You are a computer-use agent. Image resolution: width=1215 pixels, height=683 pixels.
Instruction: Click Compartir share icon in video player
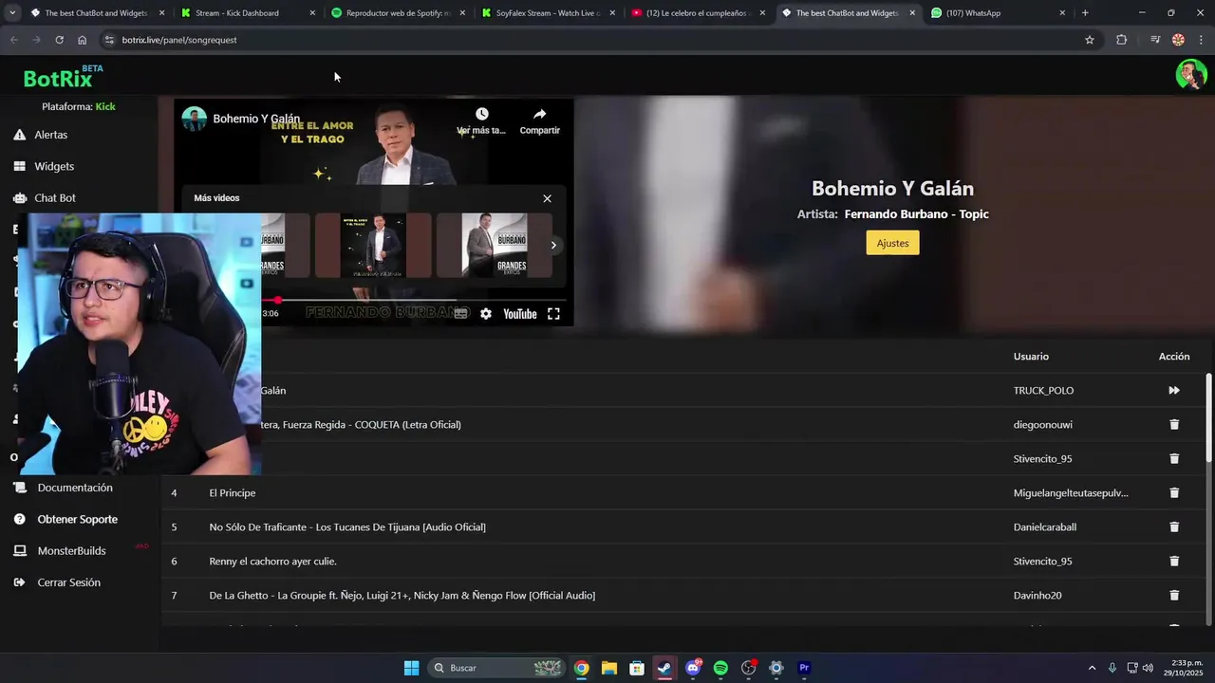539,114
